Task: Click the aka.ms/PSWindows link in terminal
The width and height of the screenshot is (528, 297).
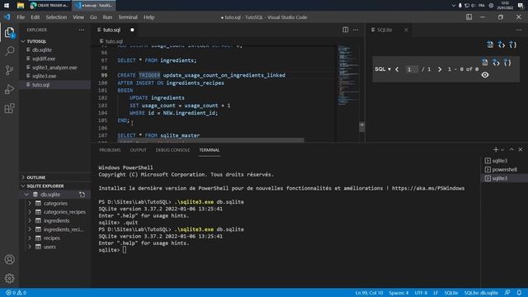Action: 428,188
